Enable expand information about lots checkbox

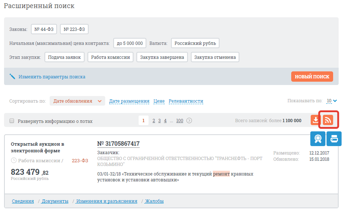[x=12, y=121]
